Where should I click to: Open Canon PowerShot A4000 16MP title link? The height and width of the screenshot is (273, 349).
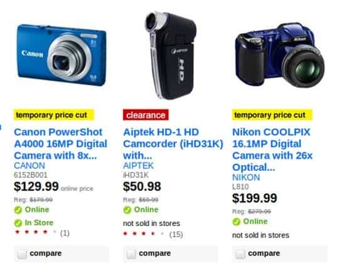click(60, 144)
